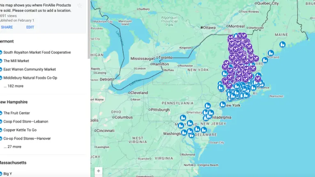The height and width of the screenshot is (177, 315).
Task: Select Middlebury Natural Foods Co-Op
Action: 30,78
